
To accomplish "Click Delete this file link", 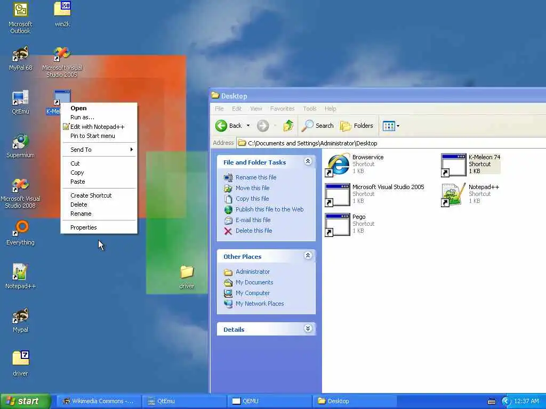I will click(254, 231).
